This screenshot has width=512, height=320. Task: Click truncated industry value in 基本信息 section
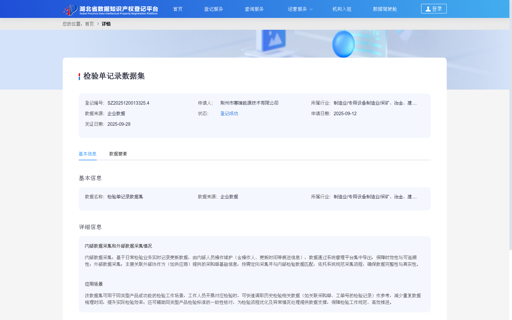pos(375,197)
